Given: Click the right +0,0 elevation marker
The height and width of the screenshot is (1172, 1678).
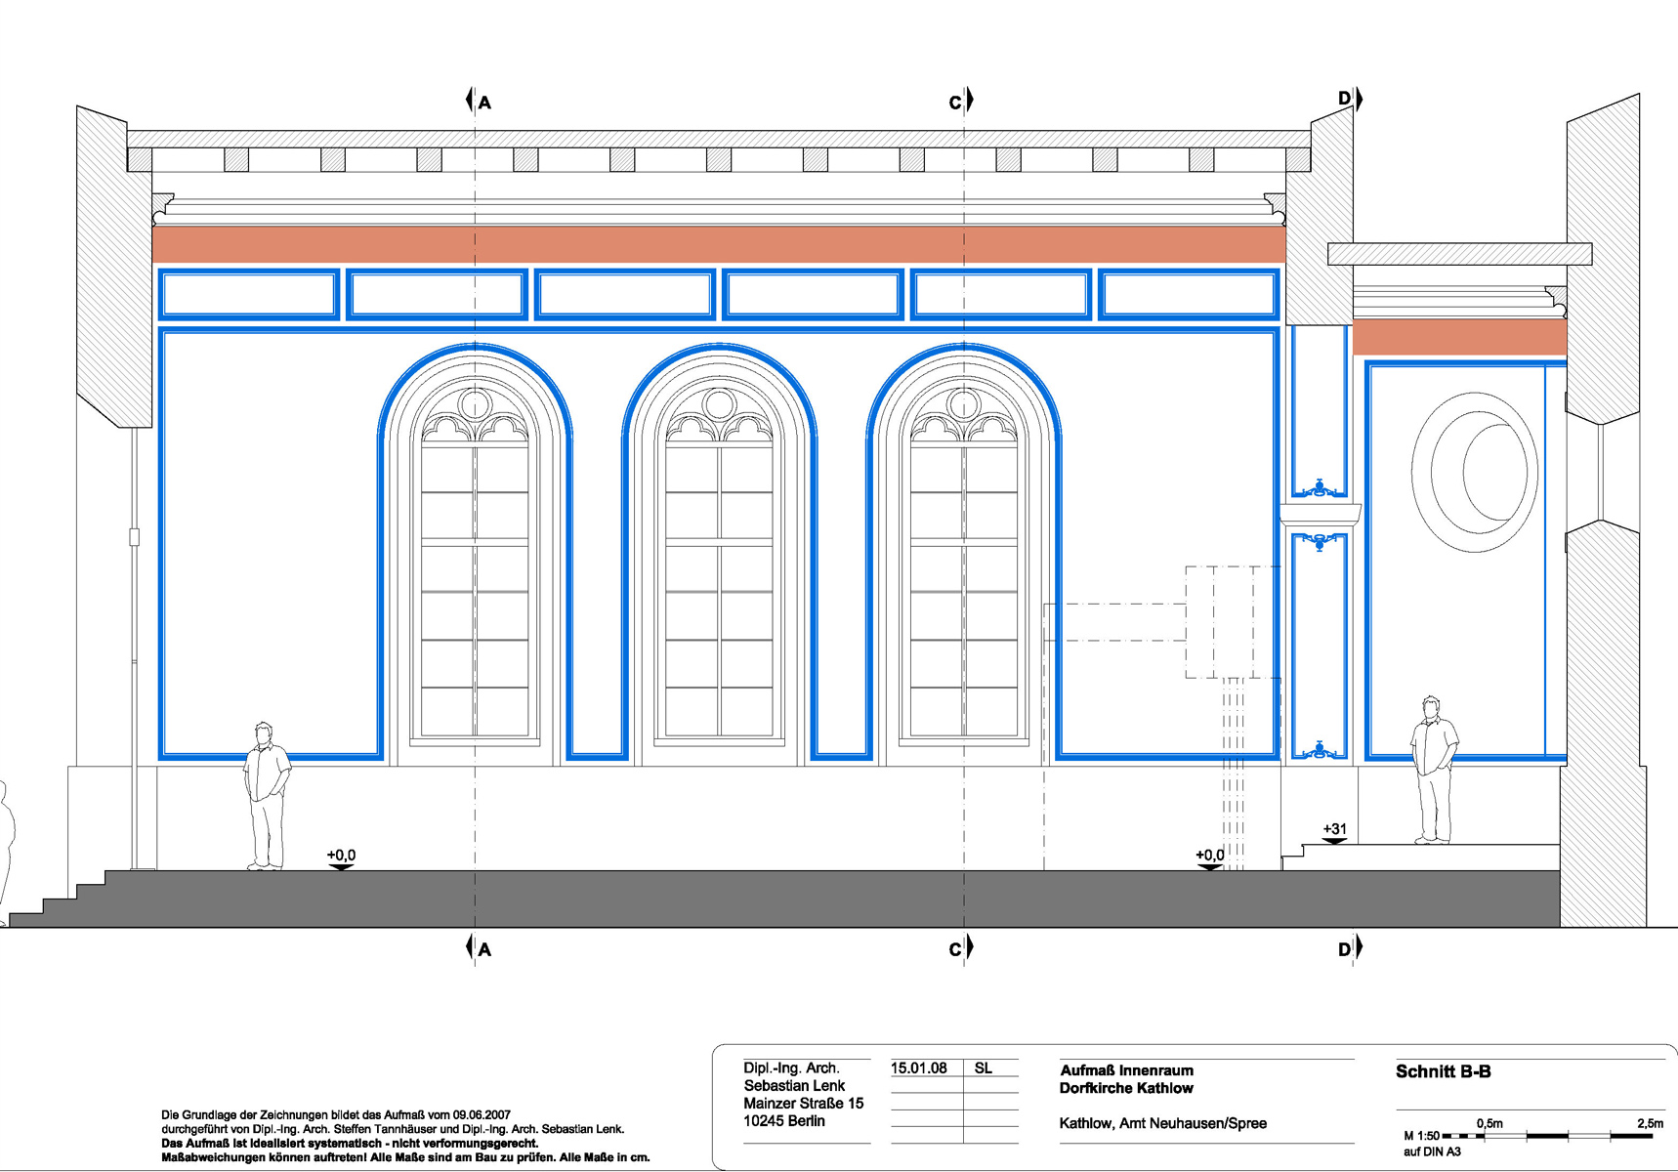Looking at the screenshot, I should tap(1209, 858).
